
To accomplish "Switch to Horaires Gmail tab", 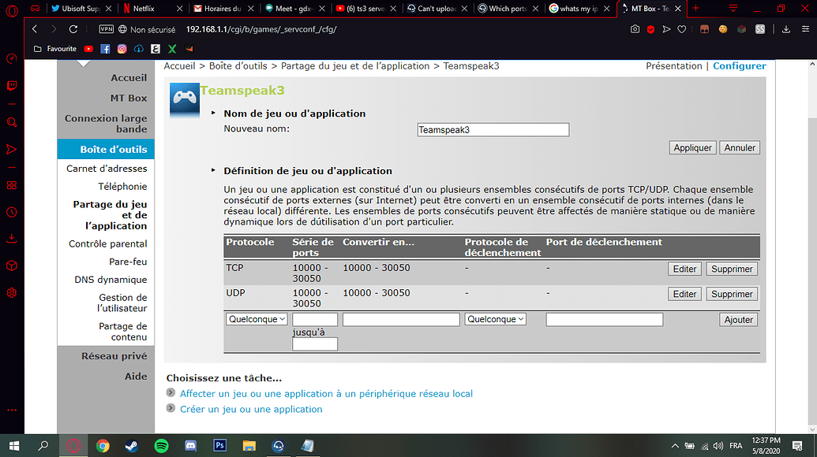I will point(223,9).
